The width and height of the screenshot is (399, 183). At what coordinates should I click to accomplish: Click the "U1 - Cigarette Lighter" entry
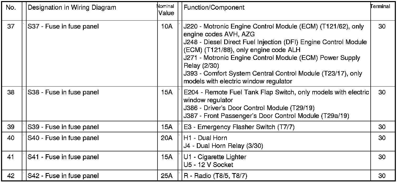[x=215, y=157]
